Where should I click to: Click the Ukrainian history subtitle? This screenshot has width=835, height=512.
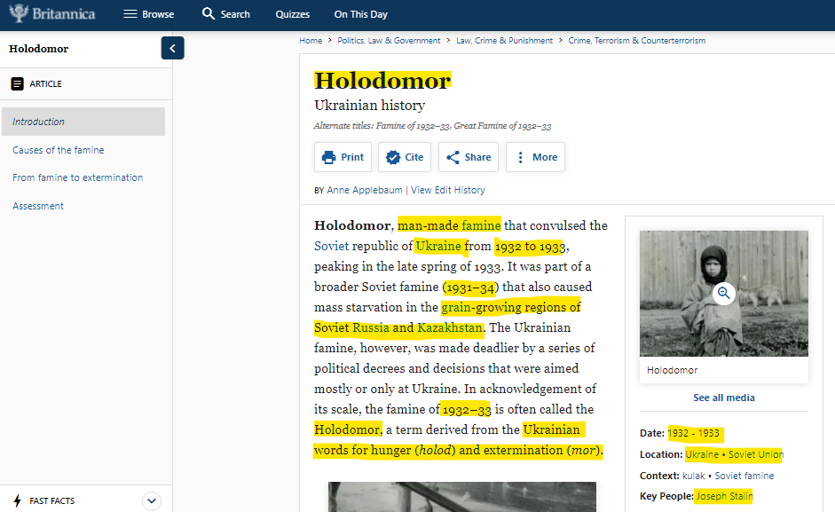[369, 106]
